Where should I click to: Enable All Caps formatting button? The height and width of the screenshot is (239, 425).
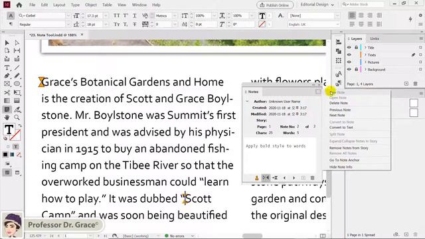117,16
